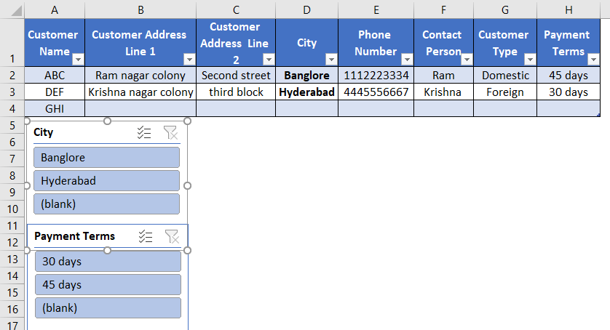
Task: Select (blank) item in City slicer
Action: [106, 204]
